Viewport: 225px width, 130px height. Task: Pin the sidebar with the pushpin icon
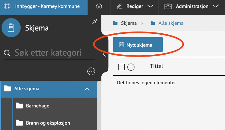pyautogui.click(x=95, y=21)
